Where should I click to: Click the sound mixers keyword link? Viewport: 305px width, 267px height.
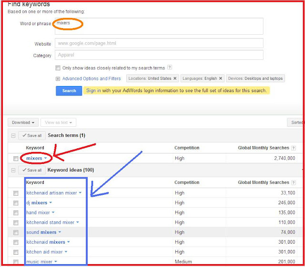(41, 232)
